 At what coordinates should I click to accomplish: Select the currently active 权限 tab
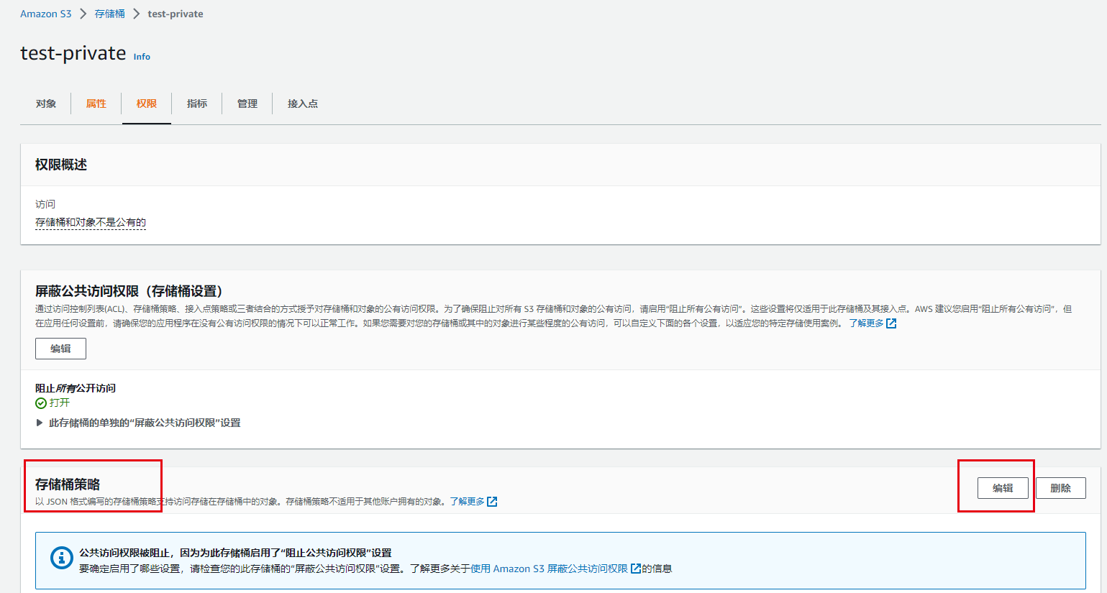(x=146, y=104)
